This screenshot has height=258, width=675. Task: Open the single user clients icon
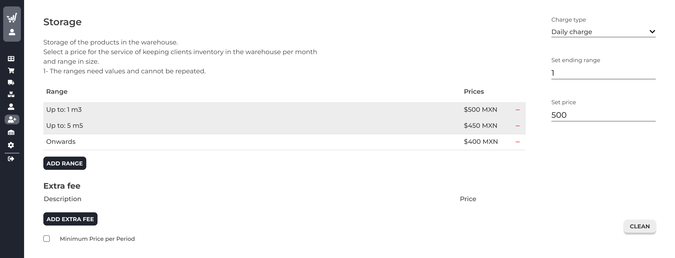(11, 107)
